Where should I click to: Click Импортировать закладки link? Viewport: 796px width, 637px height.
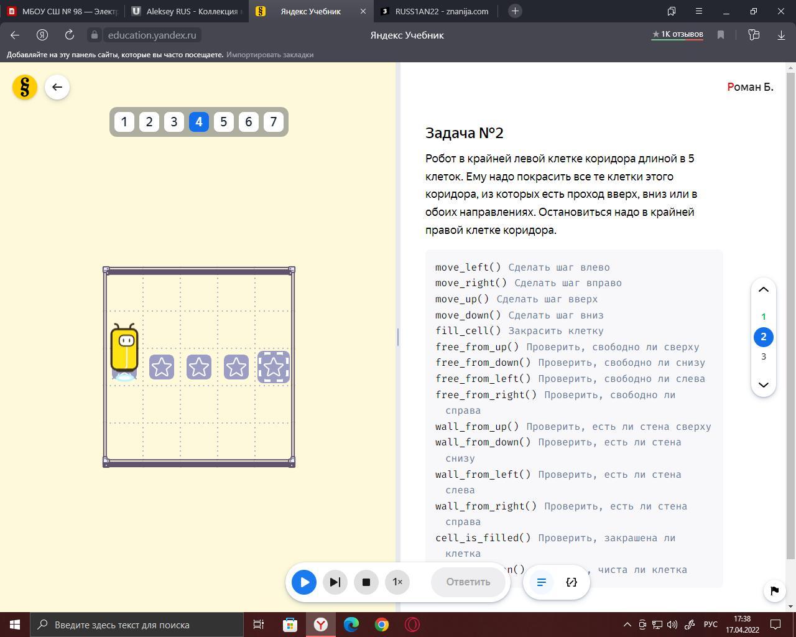coord(270,55)
